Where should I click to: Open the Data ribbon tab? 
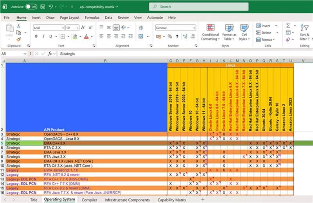108,18
